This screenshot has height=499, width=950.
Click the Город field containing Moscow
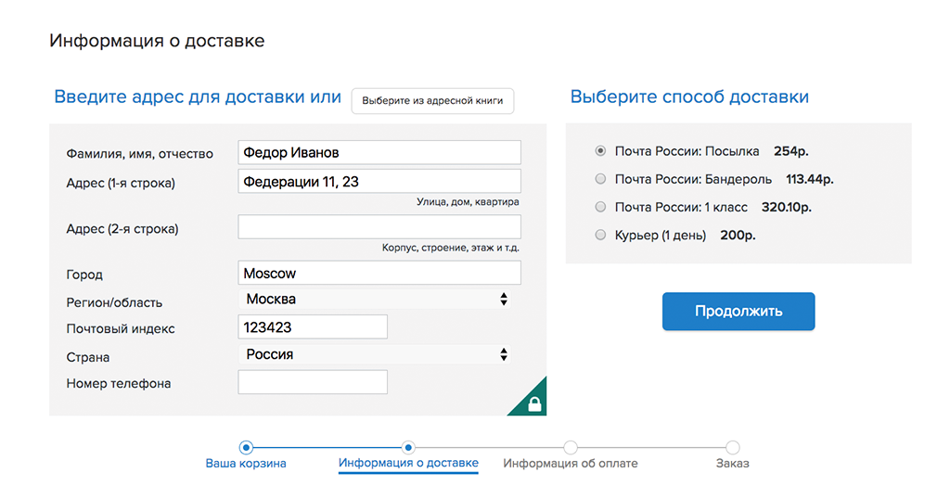(379, 273)
